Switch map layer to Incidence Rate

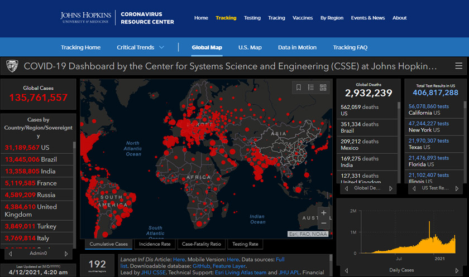pyautogui.click(x=155, y=244)
